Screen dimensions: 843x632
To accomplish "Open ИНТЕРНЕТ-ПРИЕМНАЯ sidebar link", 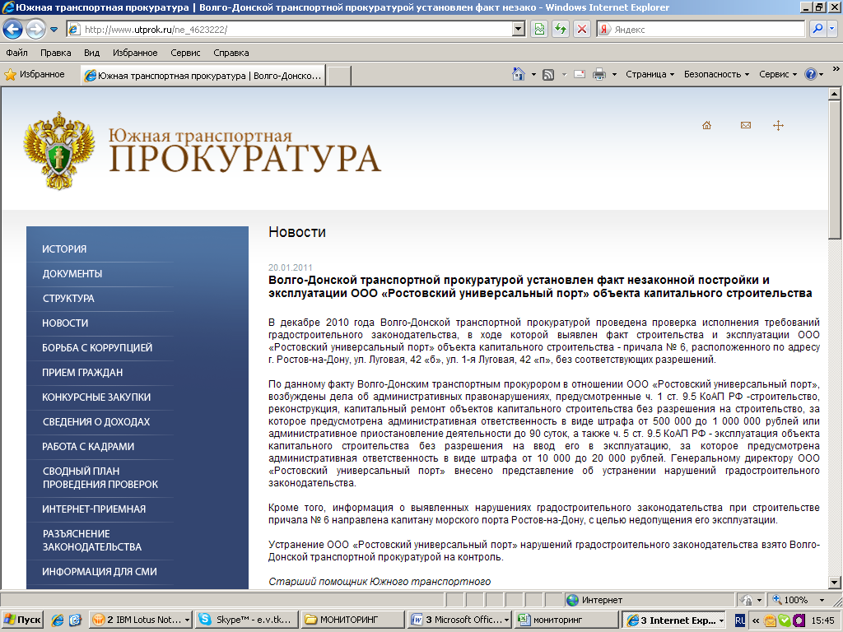I will (x=94, y=509).
